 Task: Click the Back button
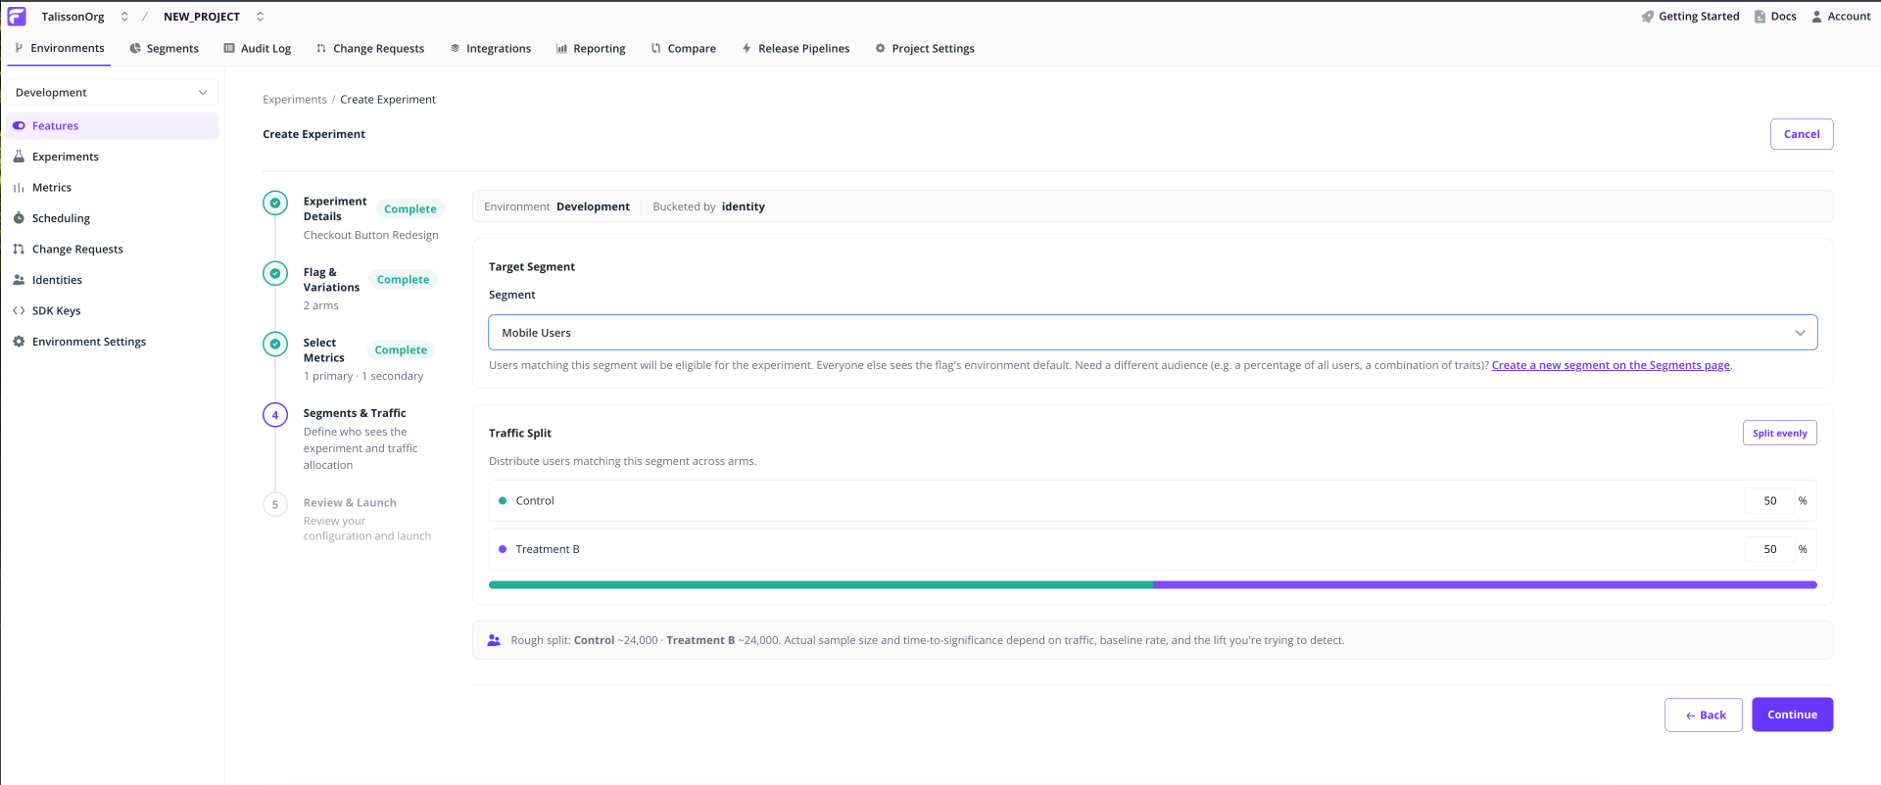click(1704, 715)
